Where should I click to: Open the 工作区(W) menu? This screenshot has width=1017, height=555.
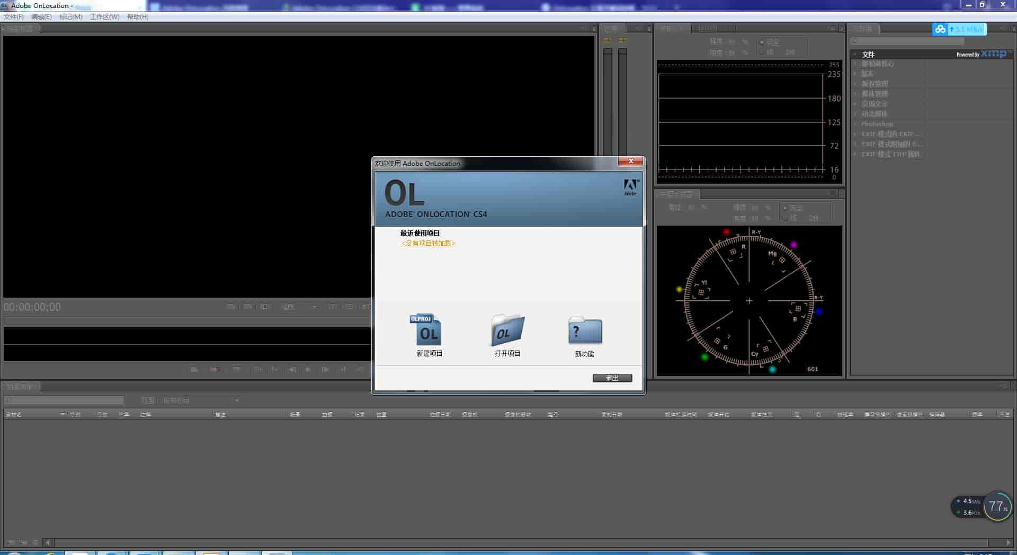pyautogui.click(x=104, y=16)
